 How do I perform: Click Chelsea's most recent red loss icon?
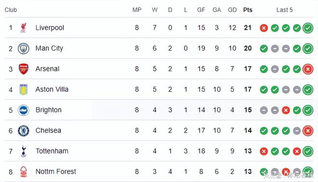(308, 131)
